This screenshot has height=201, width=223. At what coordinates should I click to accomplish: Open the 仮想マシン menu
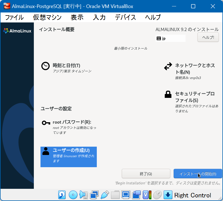coord(47,17)
